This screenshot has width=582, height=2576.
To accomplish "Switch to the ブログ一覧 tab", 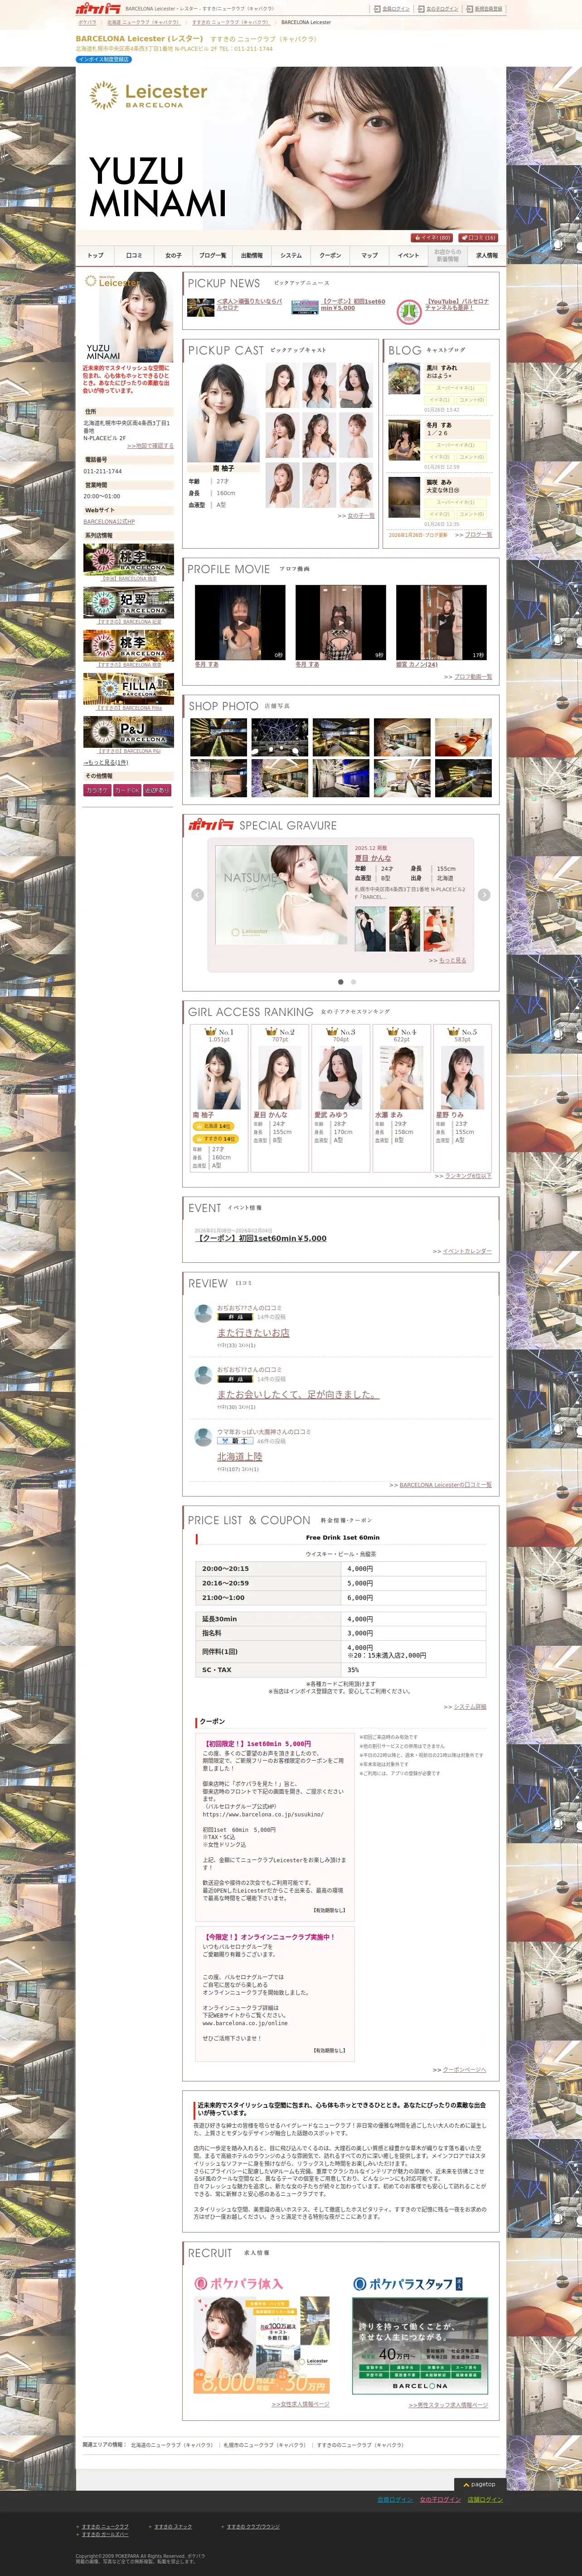I will [x=213, y=255].
